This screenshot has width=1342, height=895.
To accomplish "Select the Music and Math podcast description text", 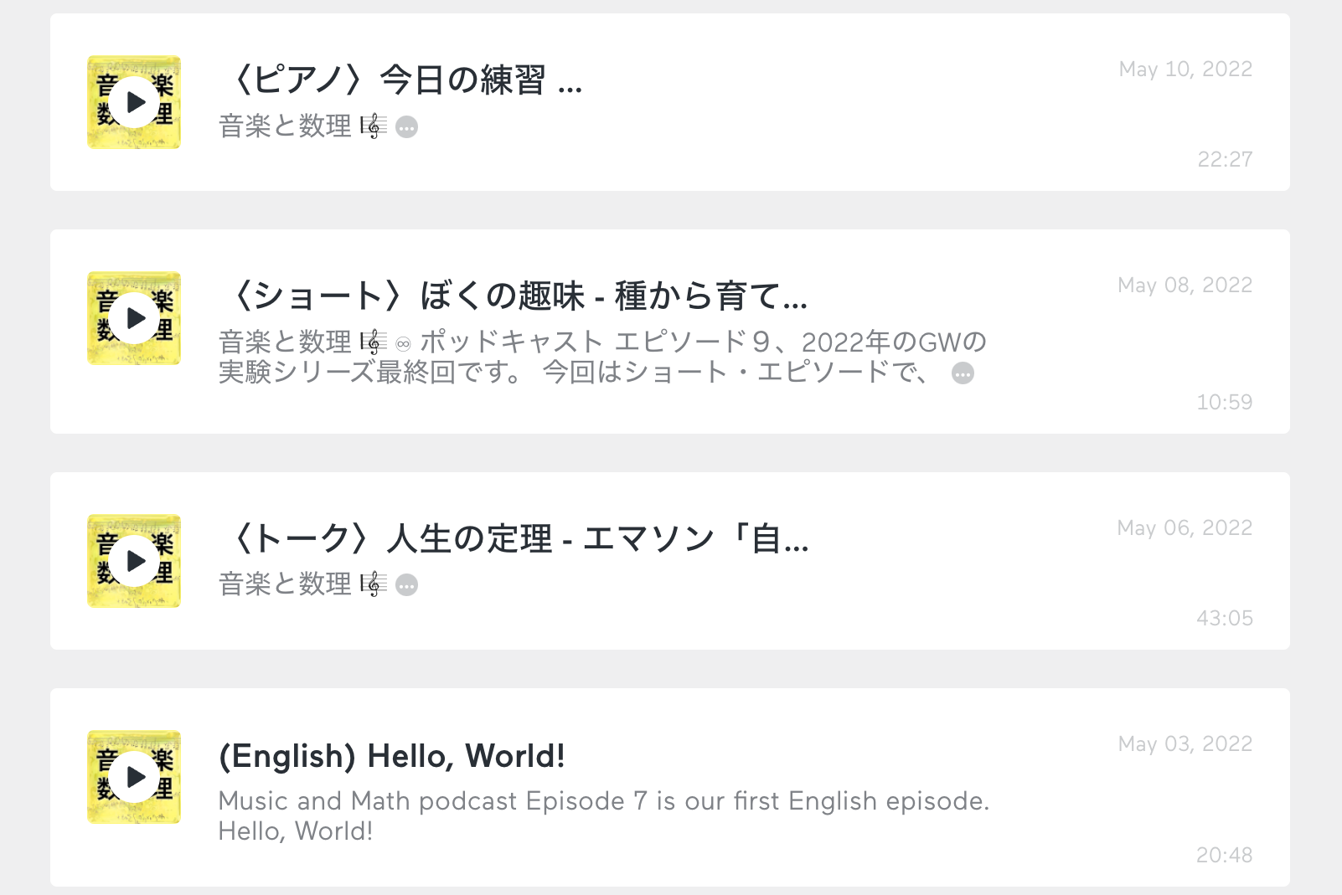I will pos(603,816).
